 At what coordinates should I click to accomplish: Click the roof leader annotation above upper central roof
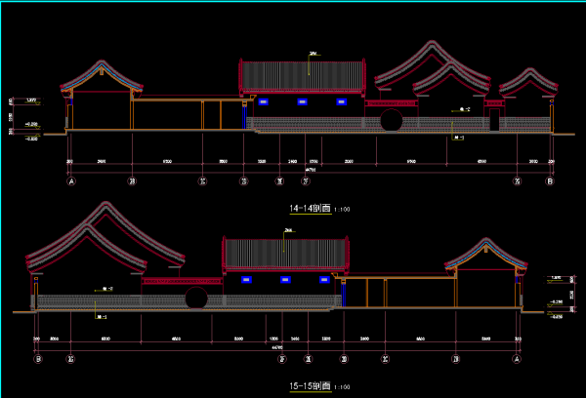click(x=313, y=54)
